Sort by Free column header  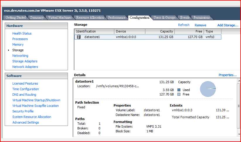pyautogui.click(x=189, y=31)
